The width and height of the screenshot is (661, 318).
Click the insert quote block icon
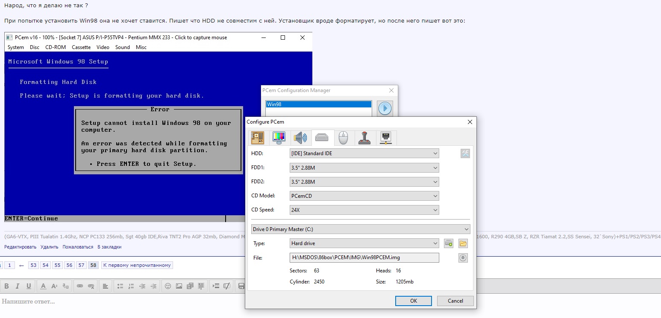click(201, 286)
